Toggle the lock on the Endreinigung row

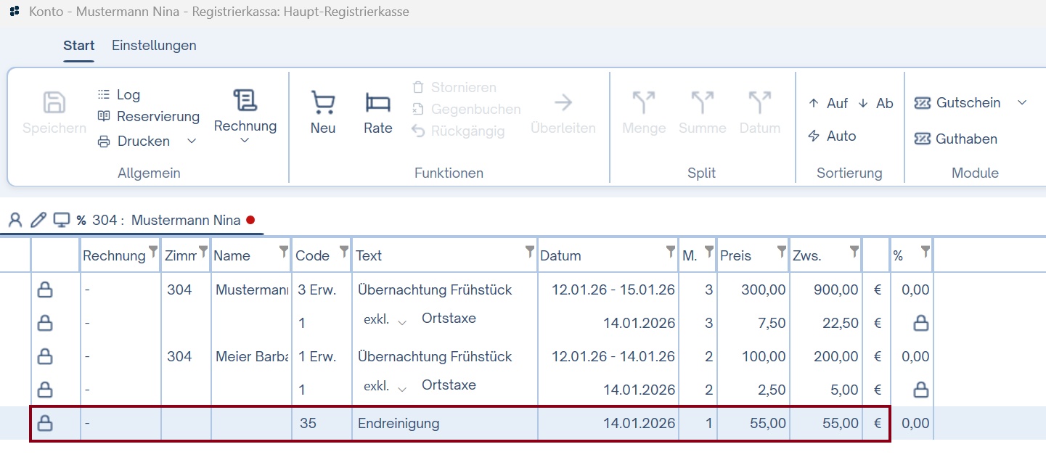[45, 422]
